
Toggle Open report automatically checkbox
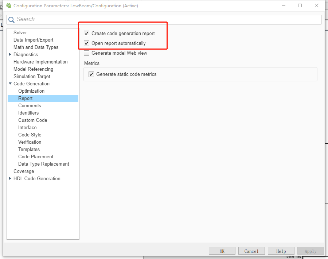(87, 43)
